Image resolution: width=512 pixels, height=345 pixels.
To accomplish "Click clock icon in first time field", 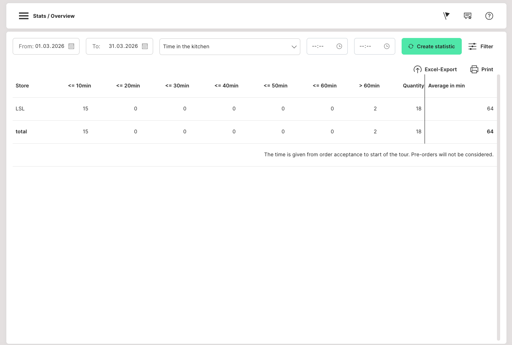I will tap(339, 46).
